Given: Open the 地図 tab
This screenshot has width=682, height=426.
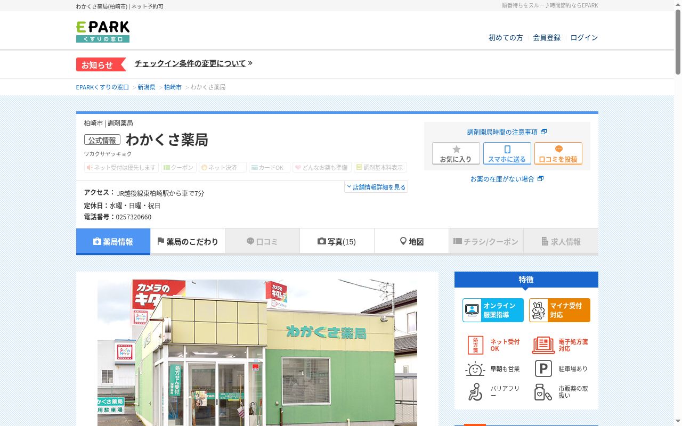Looking at the screenshot, I should click(411, 241).
